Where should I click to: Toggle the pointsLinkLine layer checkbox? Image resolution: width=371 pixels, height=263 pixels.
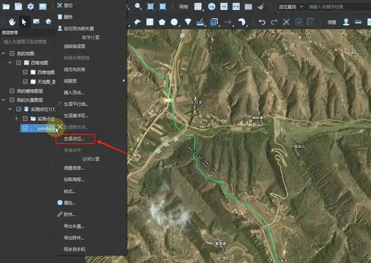click(25, 128)
